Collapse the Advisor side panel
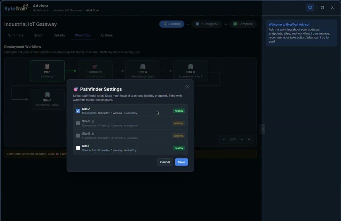 262,130
